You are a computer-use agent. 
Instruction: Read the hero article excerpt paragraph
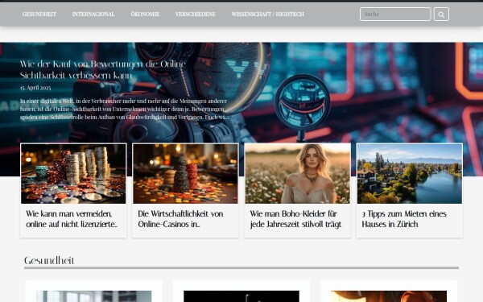coord(125,109)
